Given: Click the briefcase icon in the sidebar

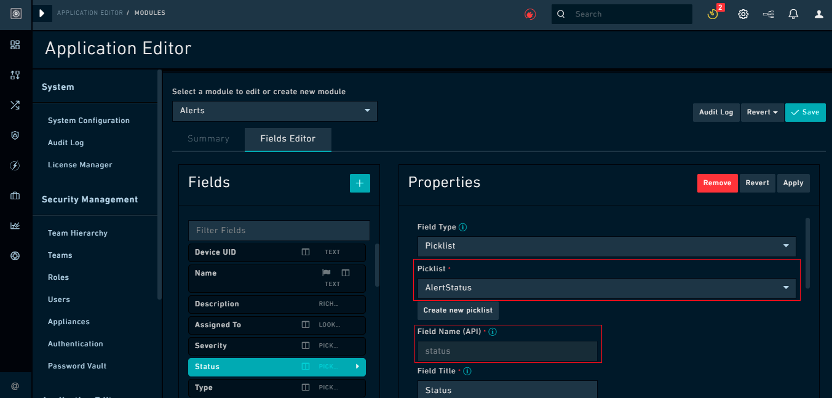Looking at the screenshot, I should (x=15, y=196).
